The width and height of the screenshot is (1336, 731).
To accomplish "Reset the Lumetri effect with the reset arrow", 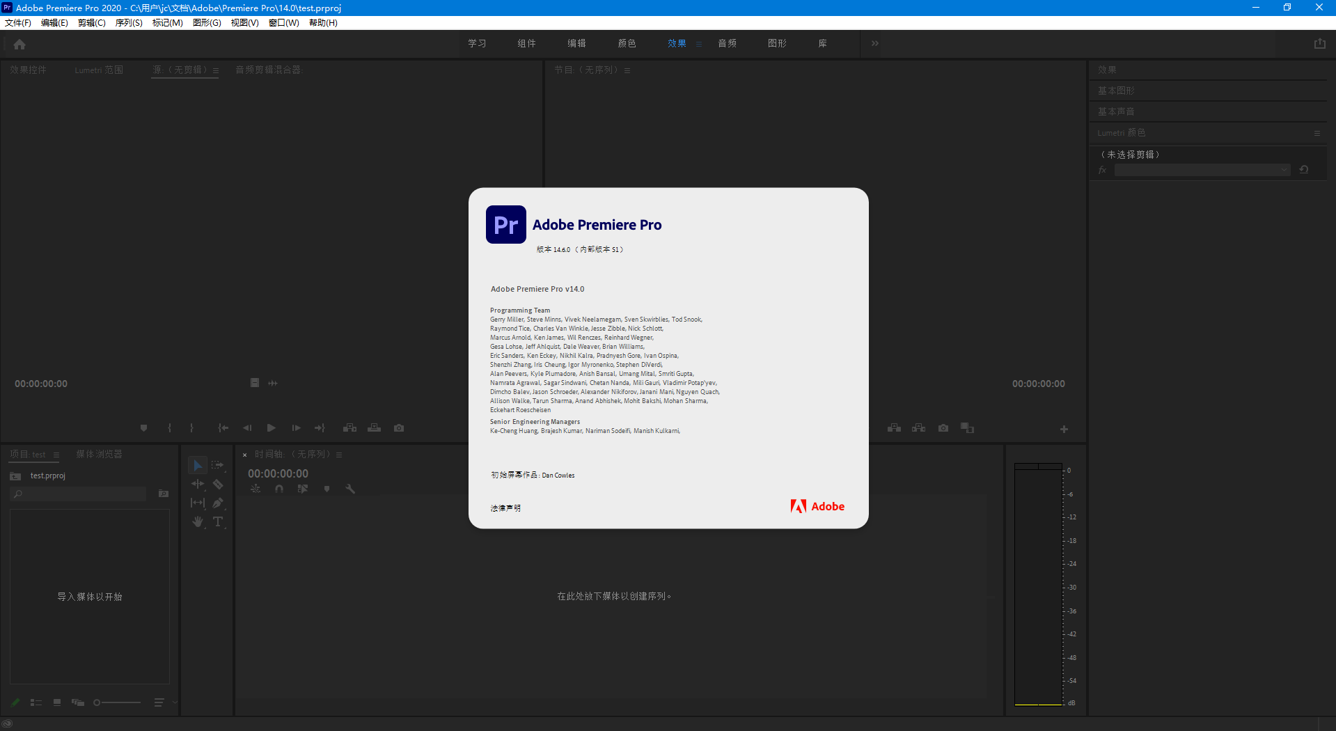I will click(1304, 170).
